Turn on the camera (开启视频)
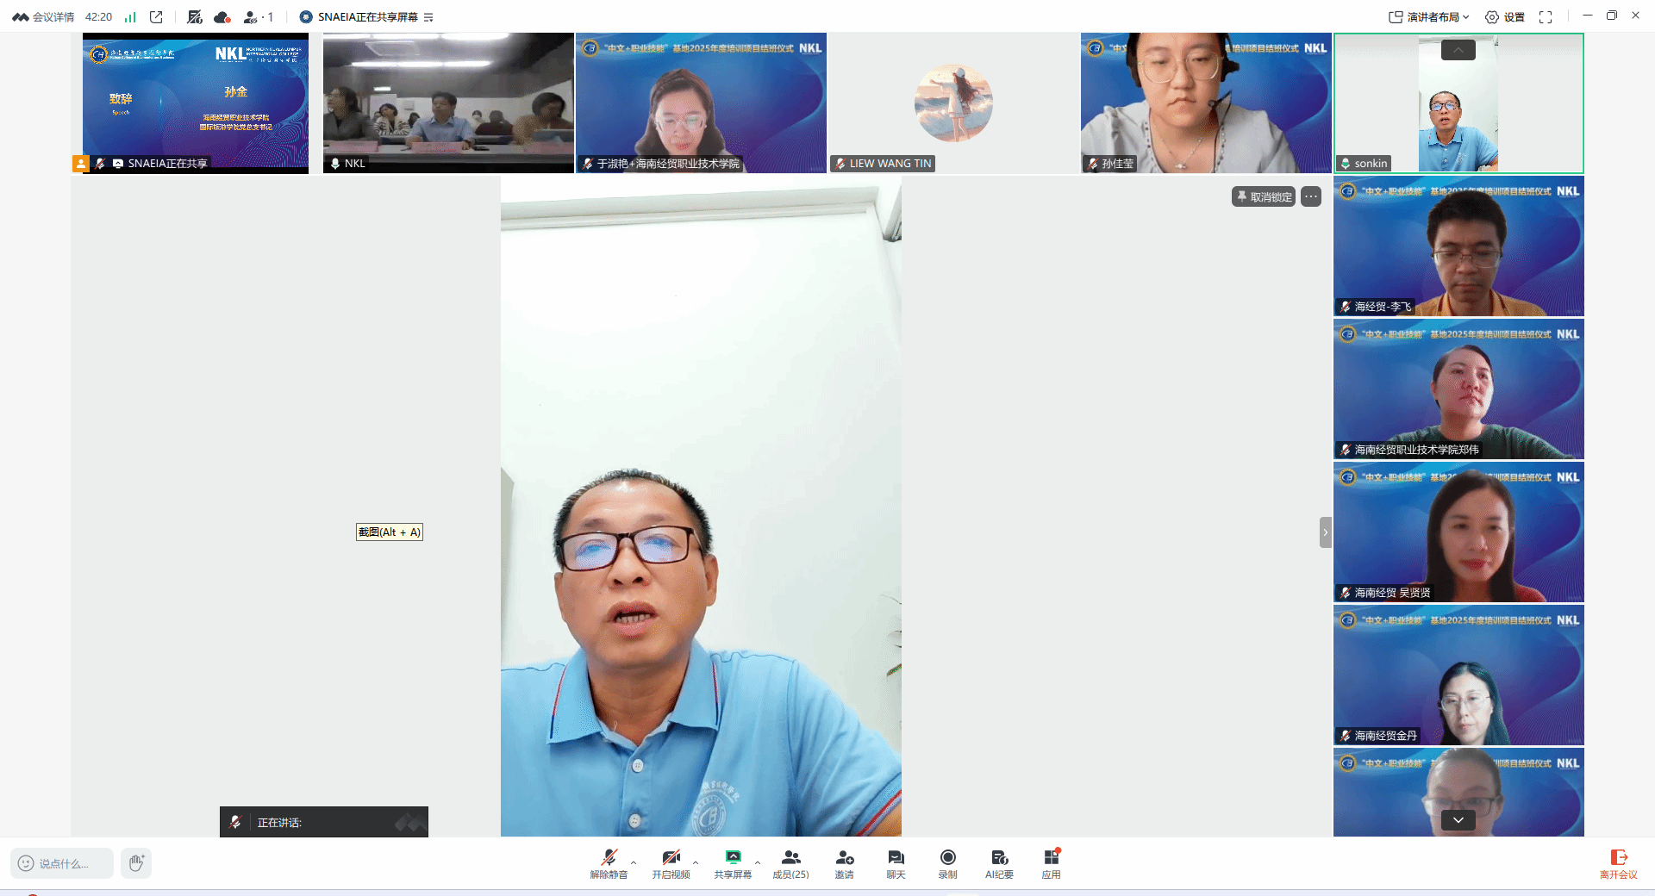The image size is (1655, 896). (x=671, y=863)
